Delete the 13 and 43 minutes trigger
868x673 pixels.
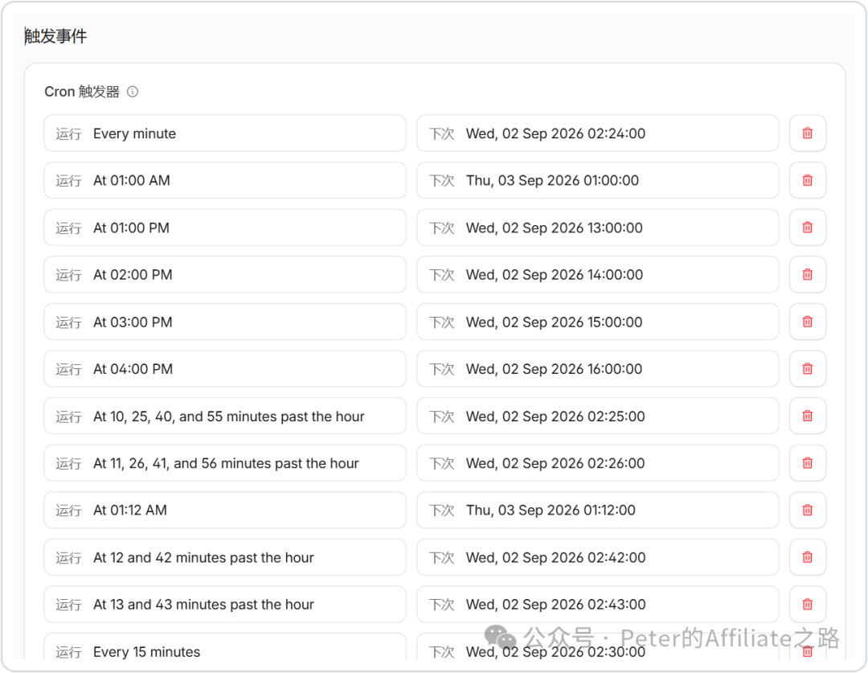point(808,604)
